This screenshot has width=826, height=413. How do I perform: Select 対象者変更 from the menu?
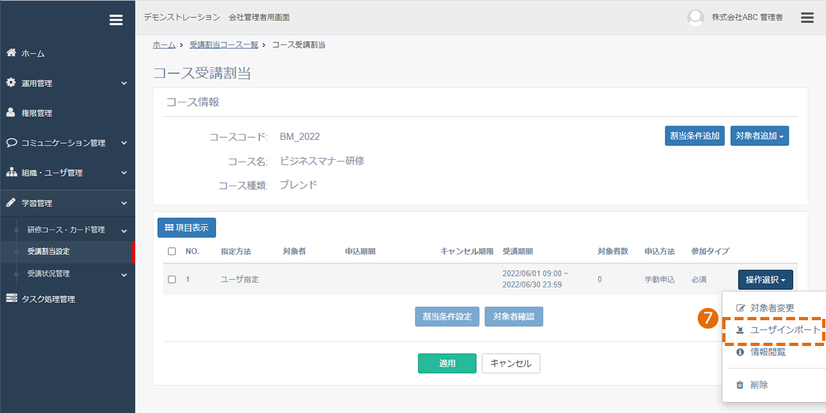tap(773, 308)
